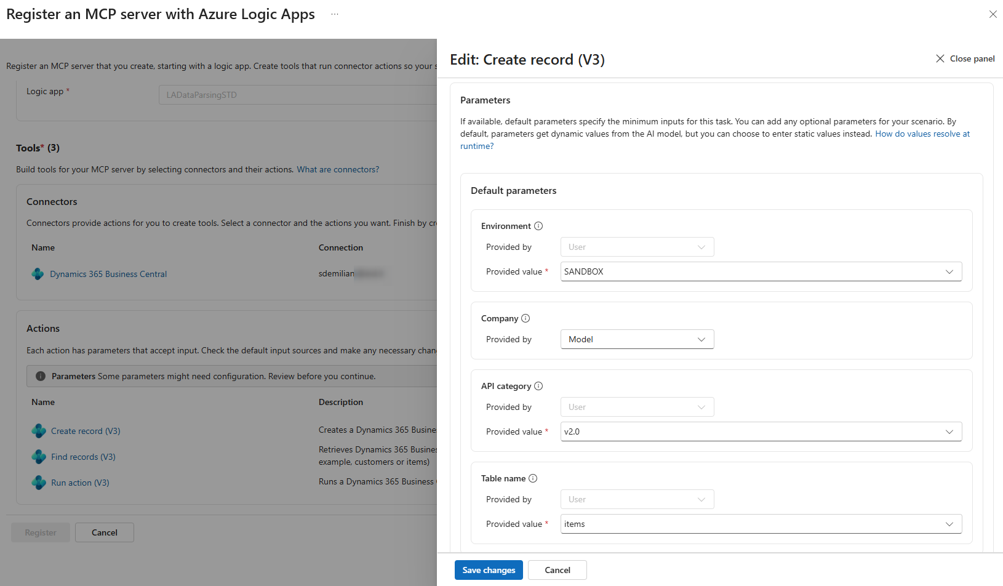1003x586 pixels.
Task: Click the API category info icon
Action: pyautogui.click(x=538, y=386)
